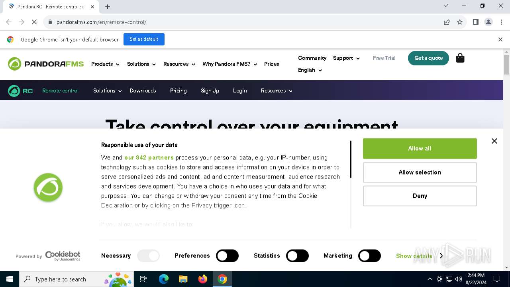This screenshot has width=510, height=287.
Task: Enable Marketing cookies toggle
Action: tap(369, 256)
